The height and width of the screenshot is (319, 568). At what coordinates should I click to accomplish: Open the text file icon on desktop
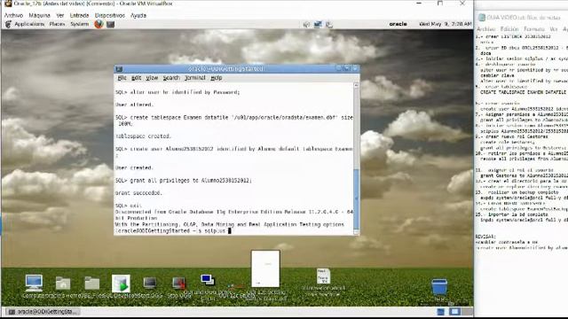pos(323,276)
